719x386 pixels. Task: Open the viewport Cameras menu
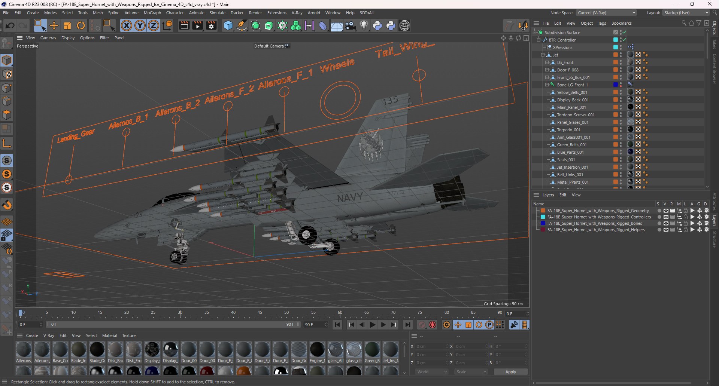48,38
